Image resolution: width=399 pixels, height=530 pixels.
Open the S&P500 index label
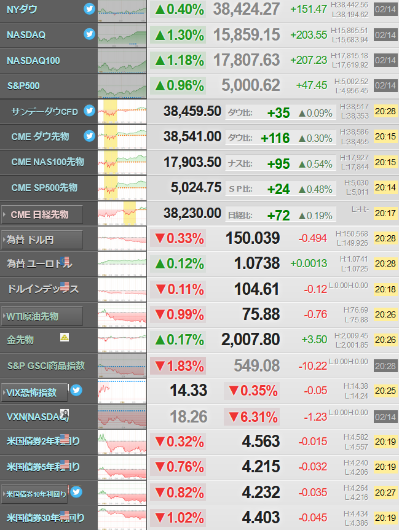point(23,86)
